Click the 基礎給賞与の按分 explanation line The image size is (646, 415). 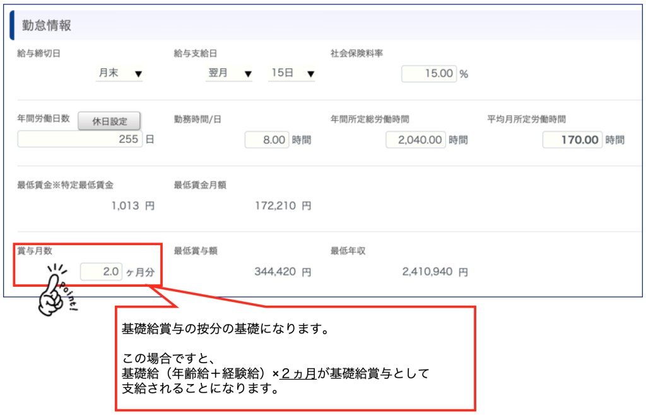(x=226, y=329)
